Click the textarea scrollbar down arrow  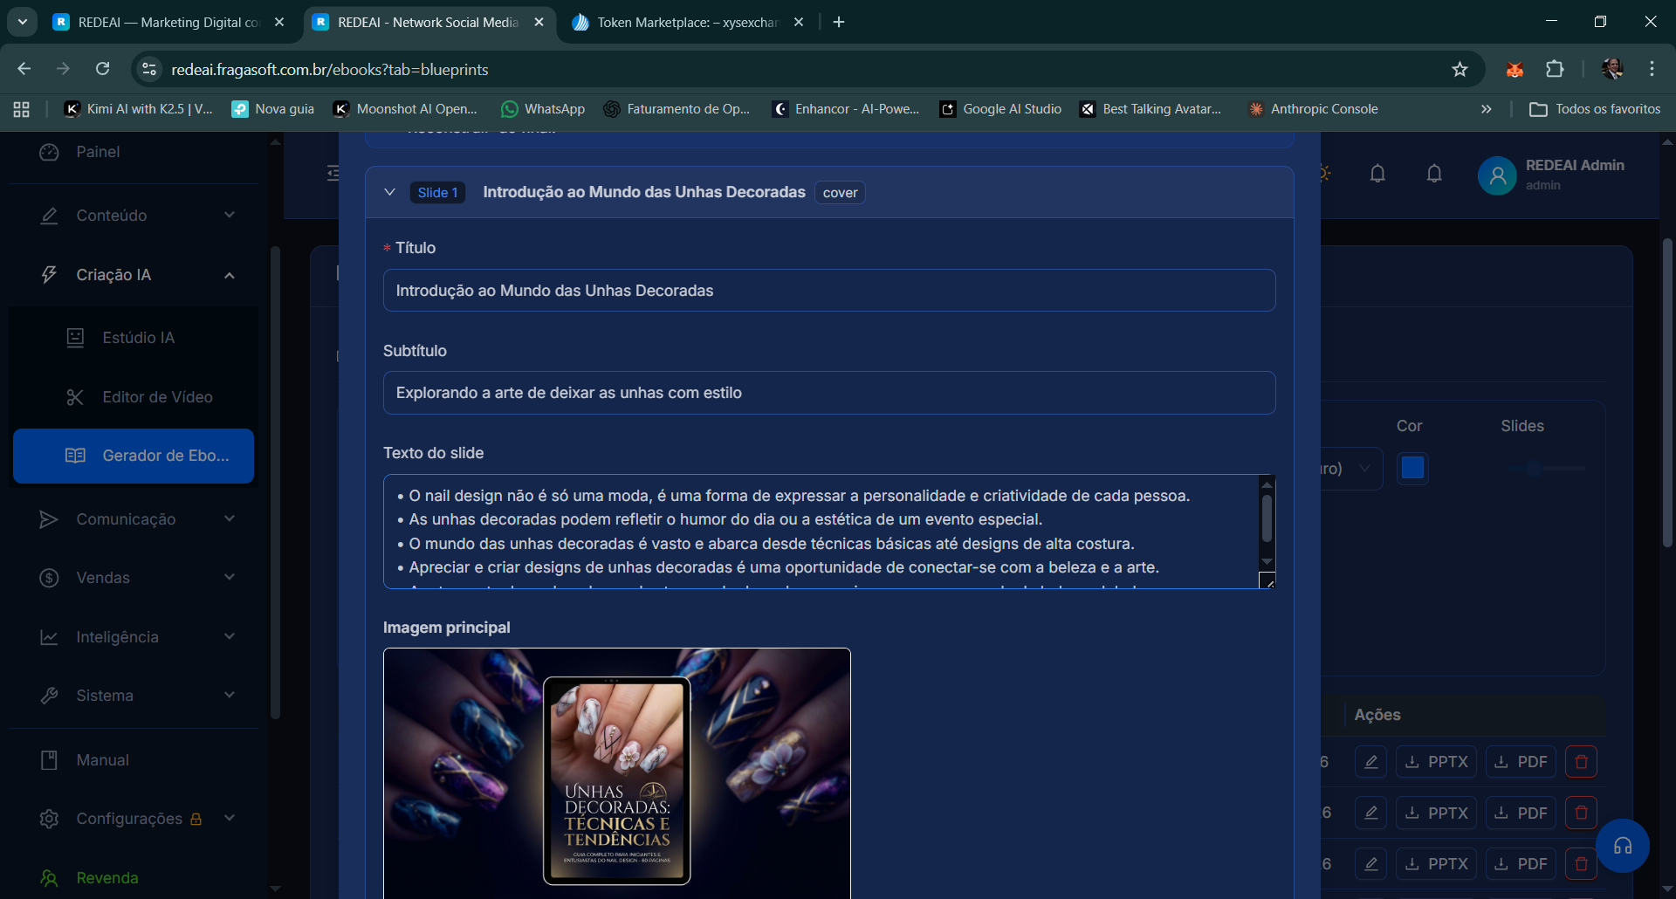pyautogui.click(x=1267, y=561)
